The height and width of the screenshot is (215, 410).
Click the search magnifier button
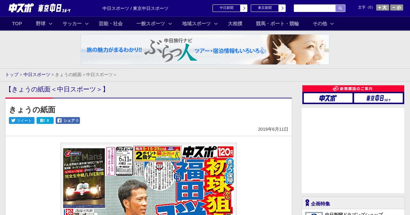[340, 8]
